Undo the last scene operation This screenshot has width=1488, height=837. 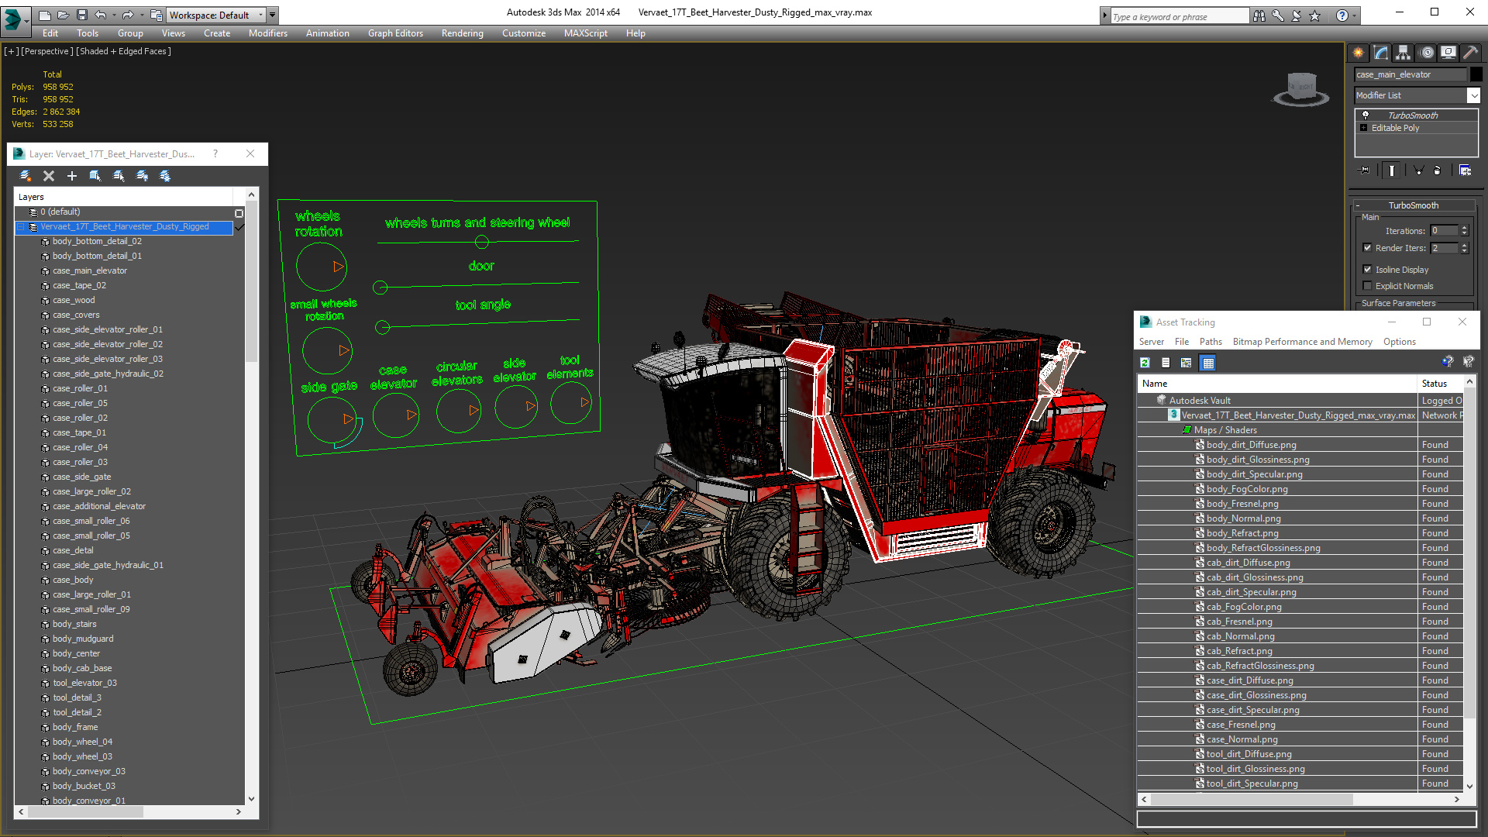(x=101, y=15)
